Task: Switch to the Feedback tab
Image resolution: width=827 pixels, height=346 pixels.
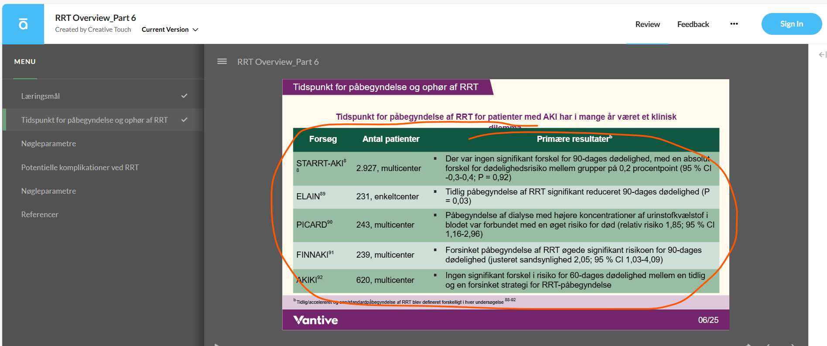Action: [693, 24]
